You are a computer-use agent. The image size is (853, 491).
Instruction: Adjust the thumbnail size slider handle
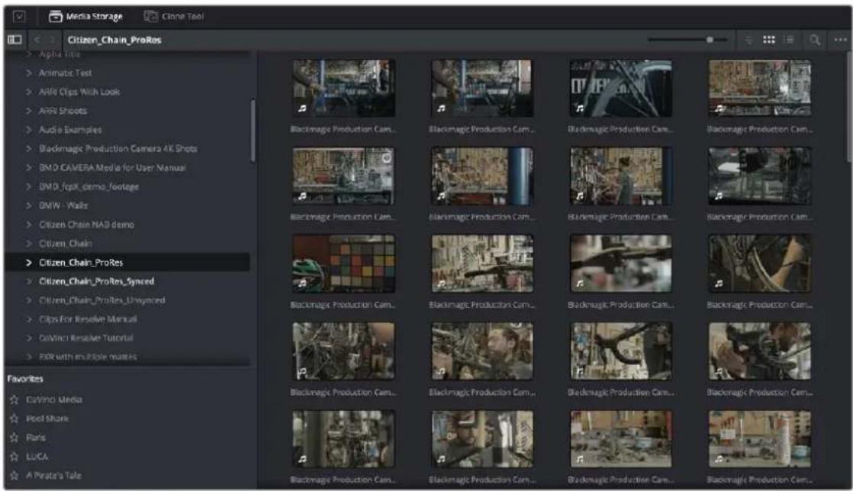pos(710,40)
